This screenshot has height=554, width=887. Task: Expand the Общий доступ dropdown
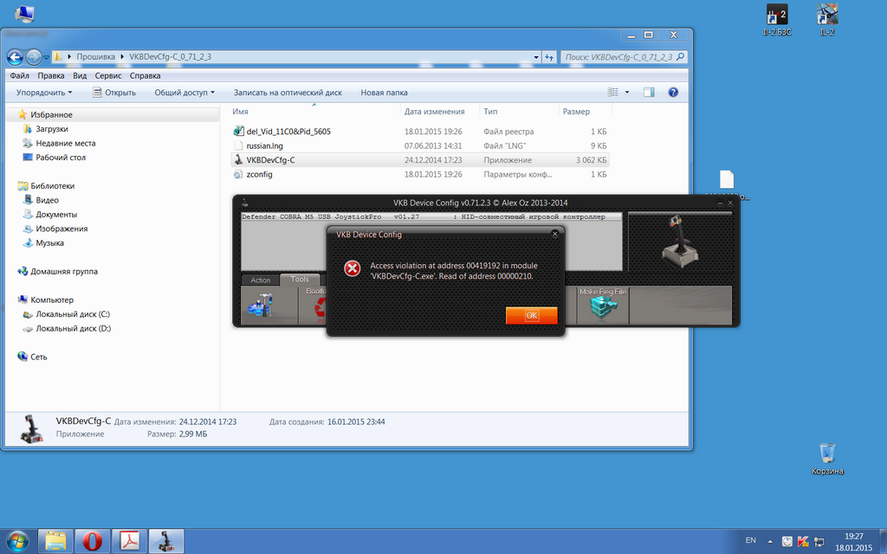click(185, 93)
